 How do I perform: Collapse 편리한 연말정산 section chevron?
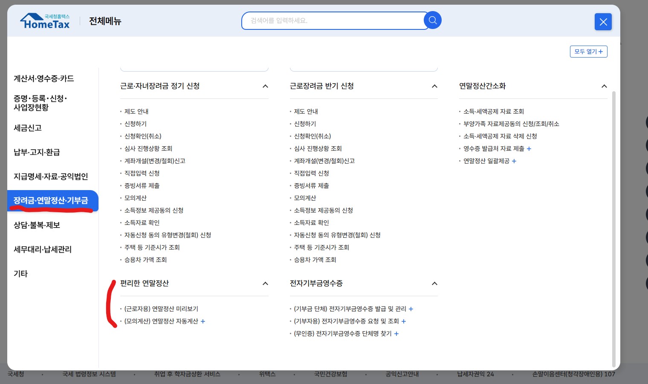click(x=265, y=283)
